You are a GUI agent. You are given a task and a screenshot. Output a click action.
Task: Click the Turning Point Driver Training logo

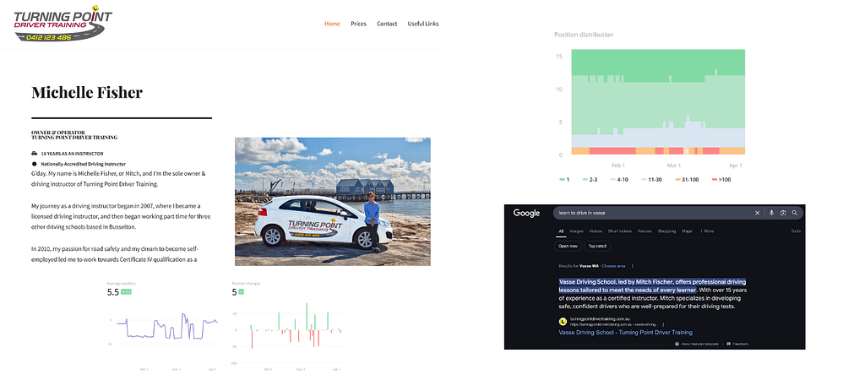tap(57, 23)
